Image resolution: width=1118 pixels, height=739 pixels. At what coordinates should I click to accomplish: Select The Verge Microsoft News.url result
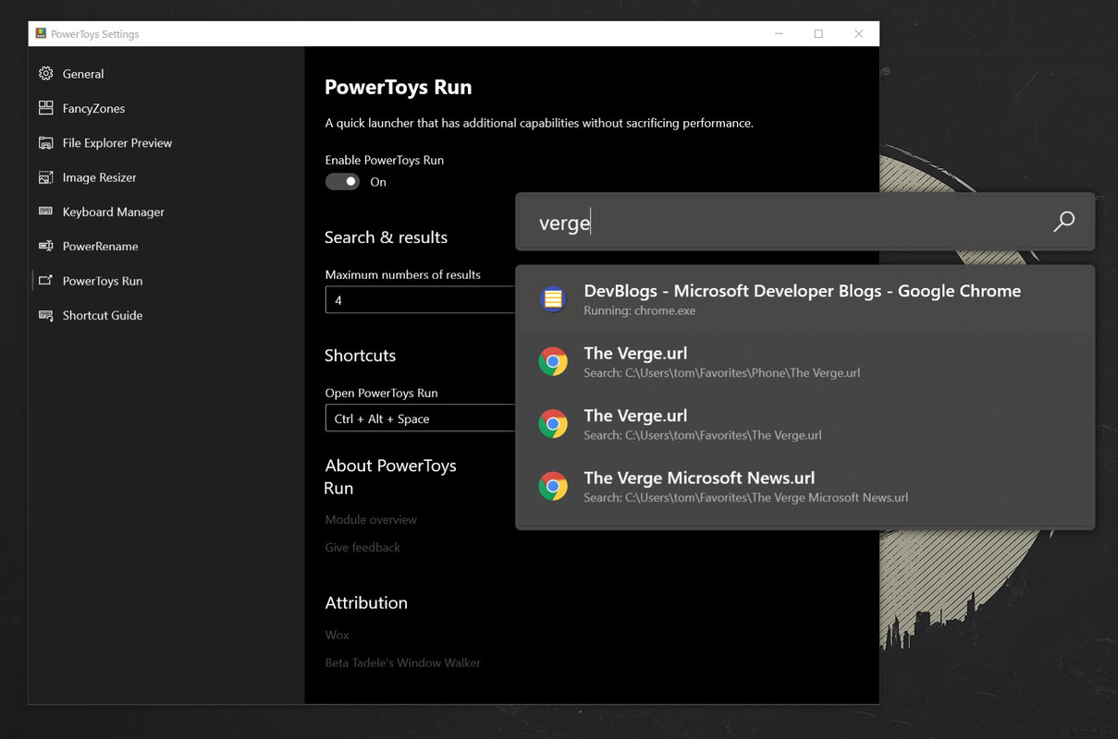[x=805, y=486]
